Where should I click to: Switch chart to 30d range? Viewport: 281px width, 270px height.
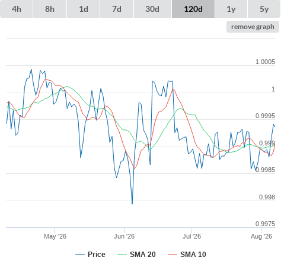click(152, 9)
